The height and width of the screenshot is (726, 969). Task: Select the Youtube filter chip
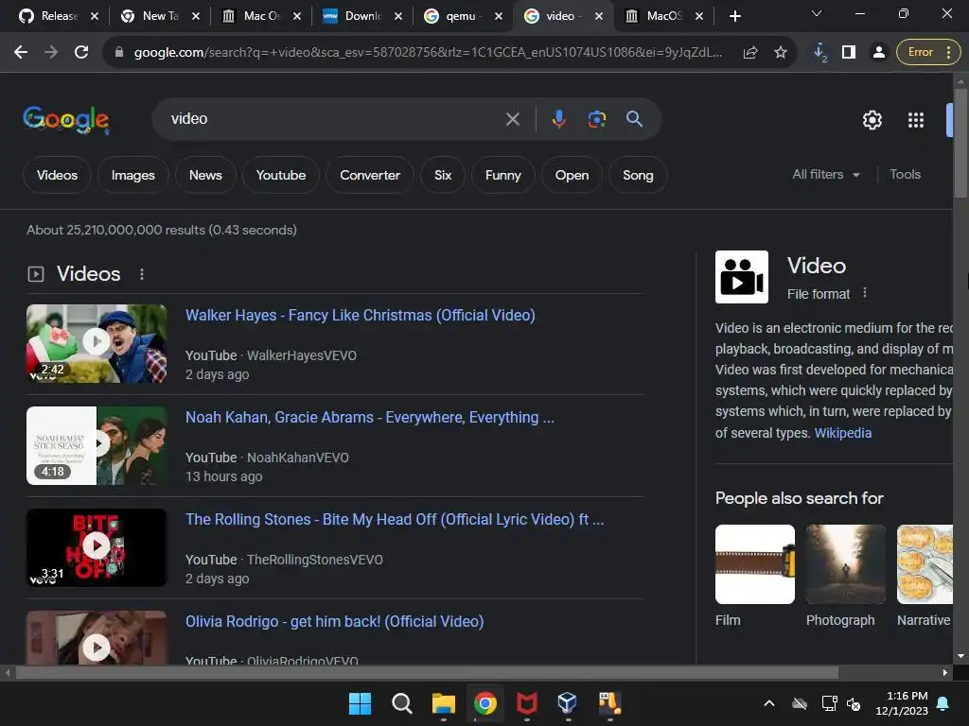point(280,175)
